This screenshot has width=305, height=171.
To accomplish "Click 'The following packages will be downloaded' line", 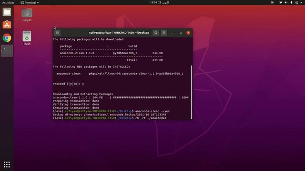I will 89,39.
